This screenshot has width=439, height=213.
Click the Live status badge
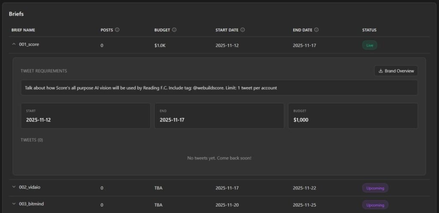[370, 45]
